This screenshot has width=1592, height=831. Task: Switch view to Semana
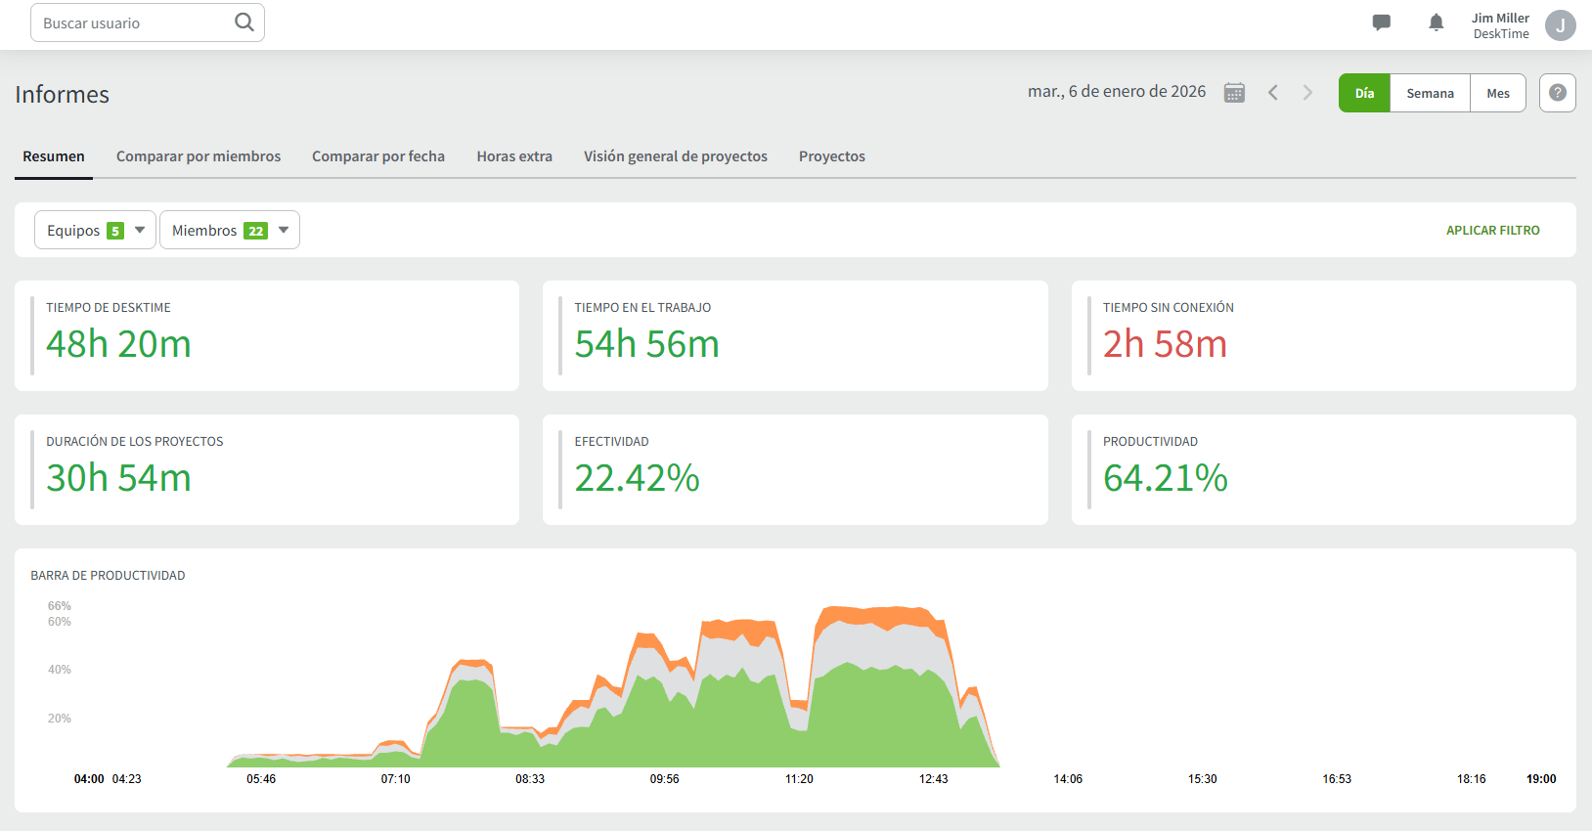pyautogui.click(x=1430, y=93)
